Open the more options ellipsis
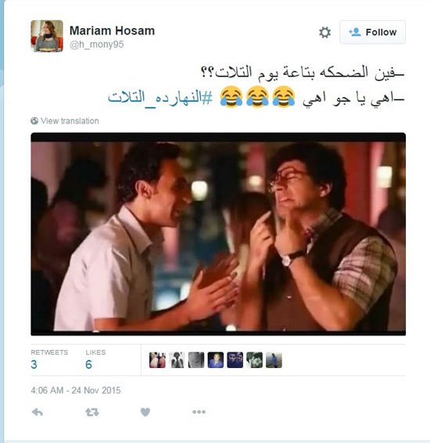 (x=199, y=412)
